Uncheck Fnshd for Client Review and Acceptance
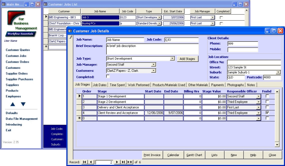The width and height of the screenshot is (285, 166). tap(267, 113)
